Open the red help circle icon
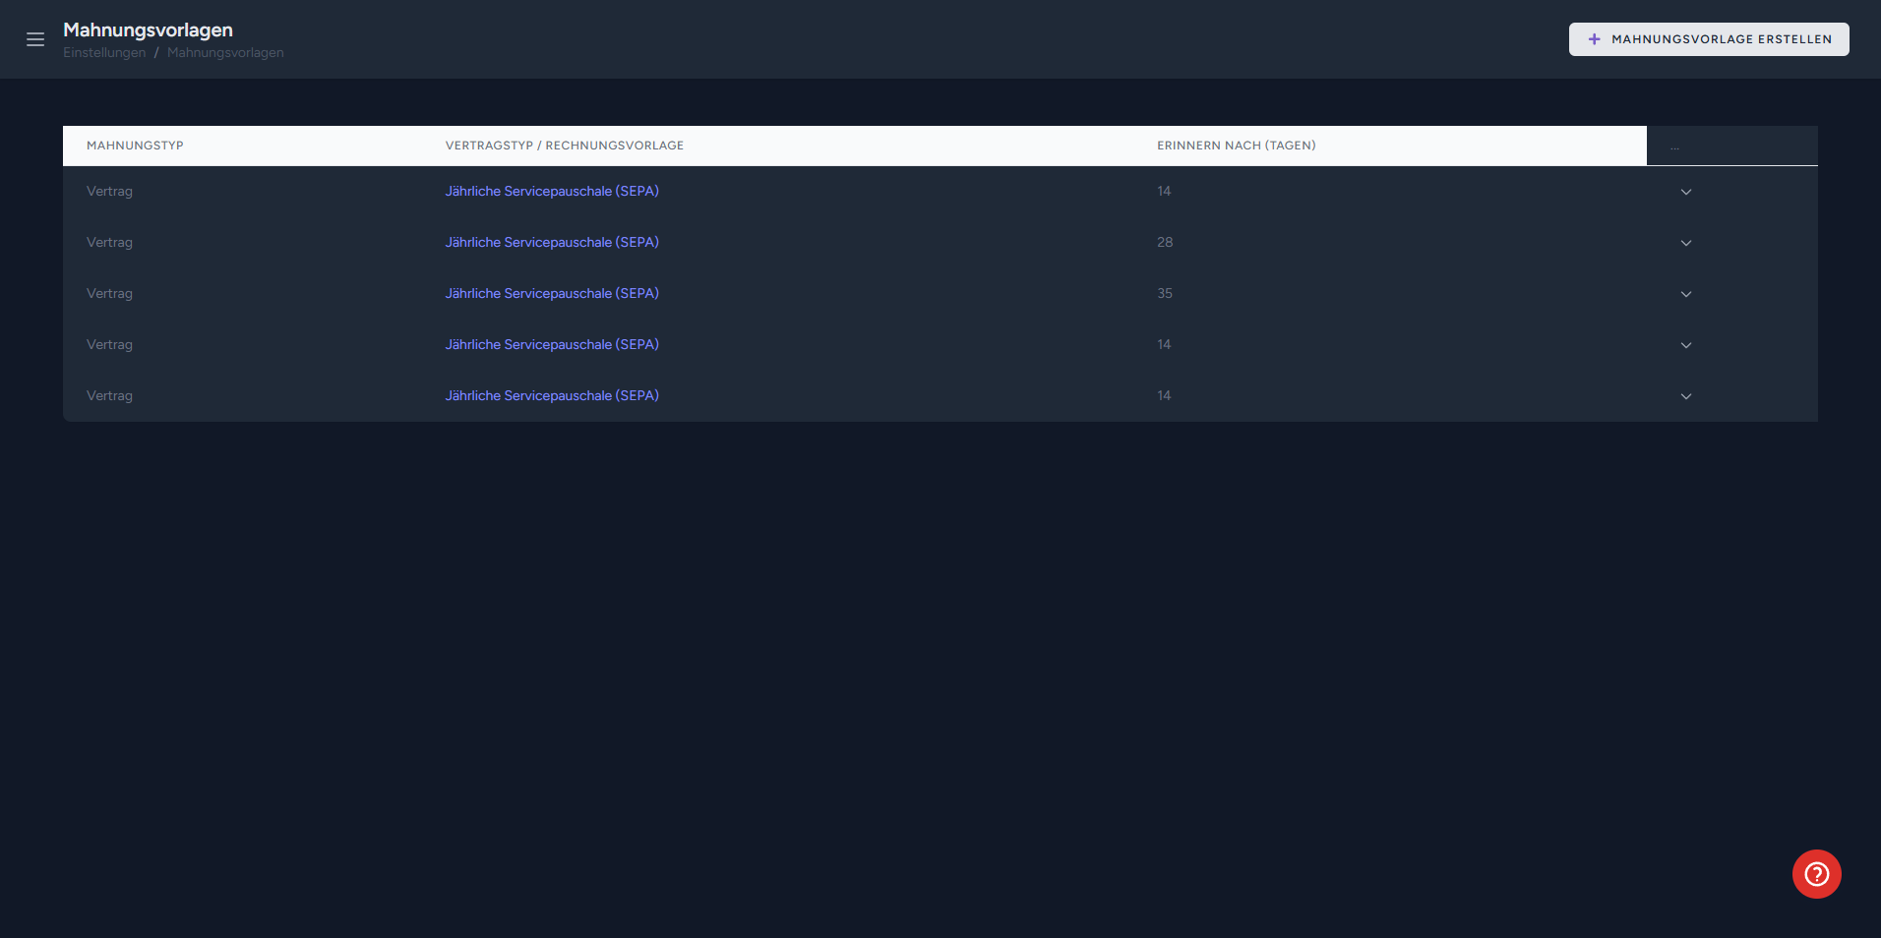Viewport: 1881px width, 938px height. (1816, 874)
